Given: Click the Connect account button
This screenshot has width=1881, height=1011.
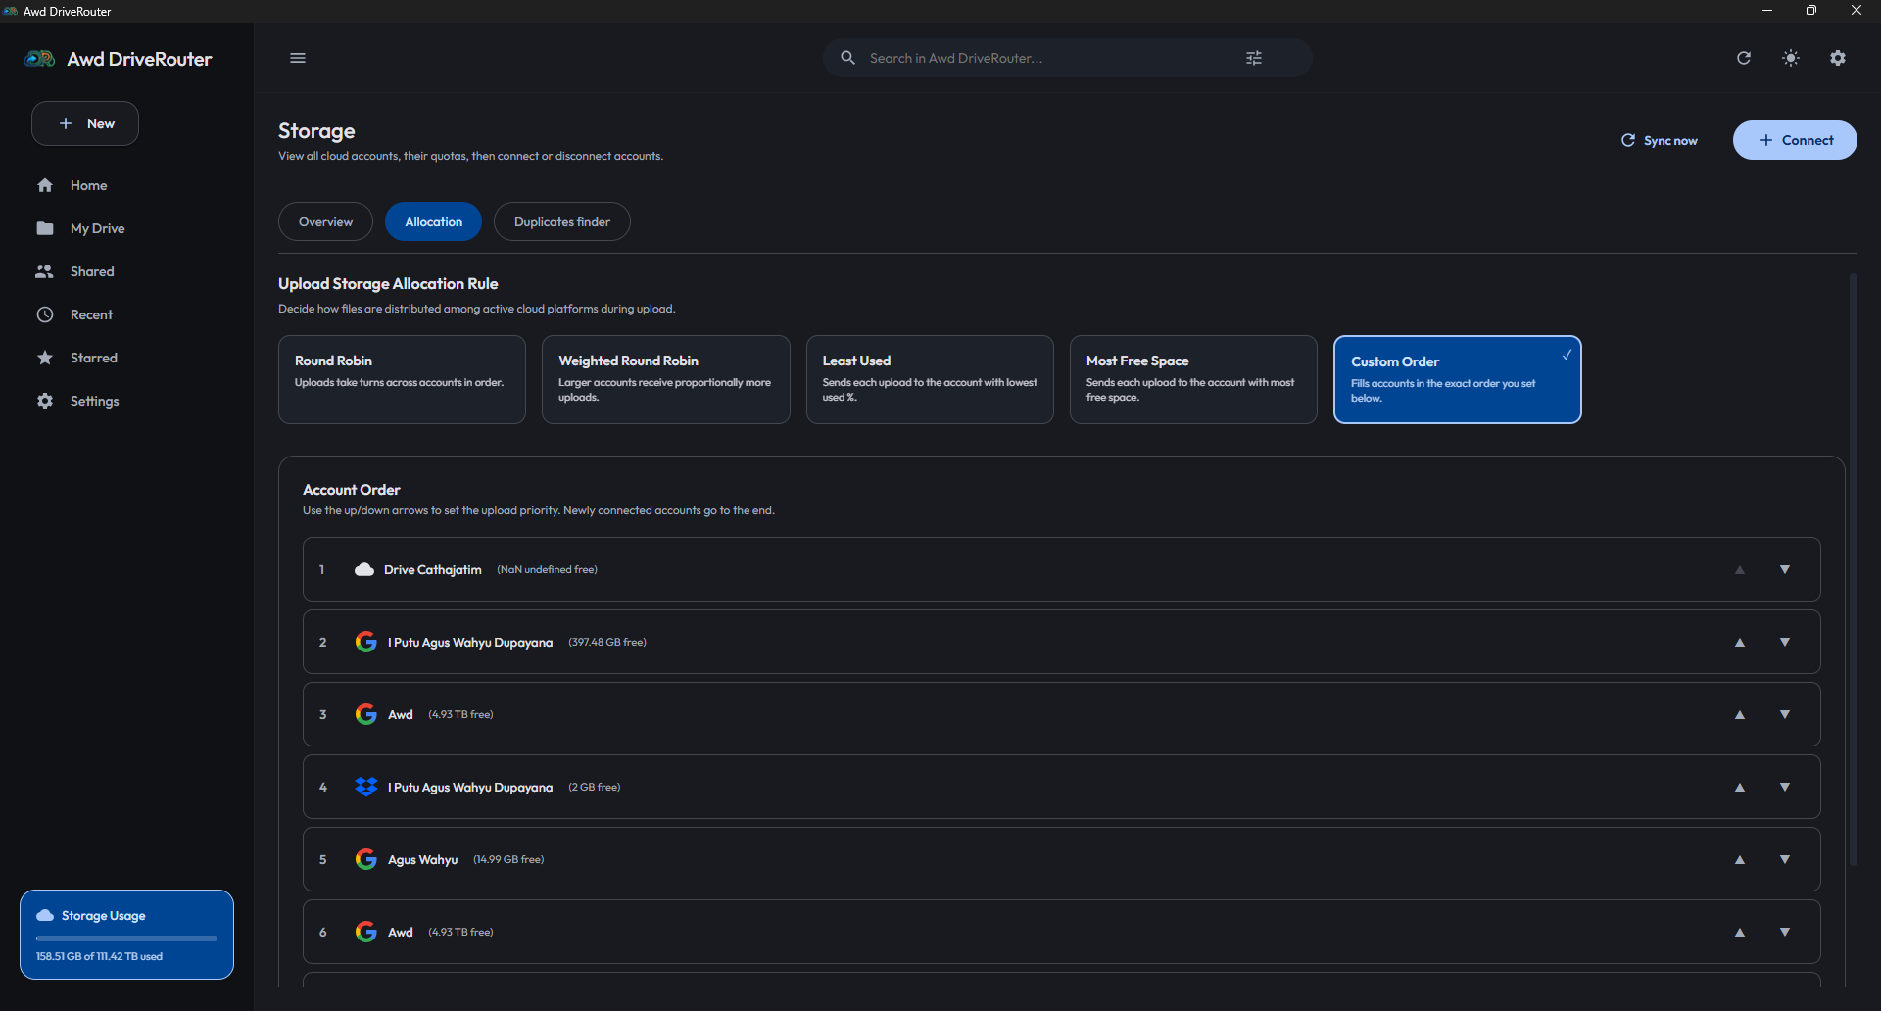Looking at the screenshot, I should [x=1795, y=140].
